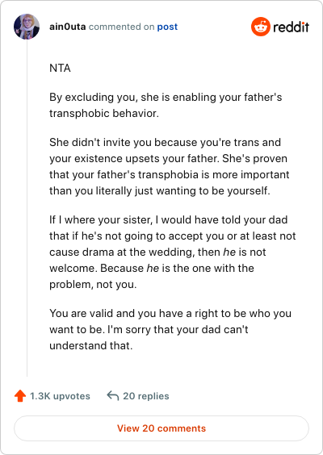The image size is (323, 455).
Task: Open the ain0uta username link
Action: tap(67, 27)
